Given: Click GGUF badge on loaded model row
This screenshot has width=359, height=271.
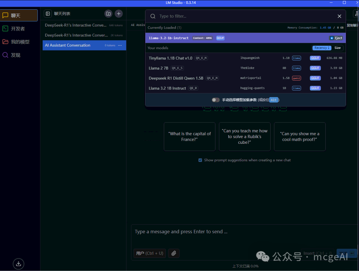Looking at the screenshot, I should (220, 38).
